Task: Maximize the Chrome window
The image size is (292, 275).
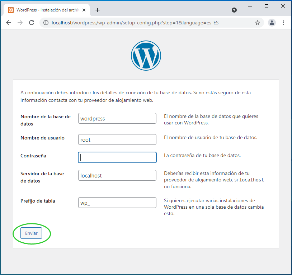Action: [267, 6]
